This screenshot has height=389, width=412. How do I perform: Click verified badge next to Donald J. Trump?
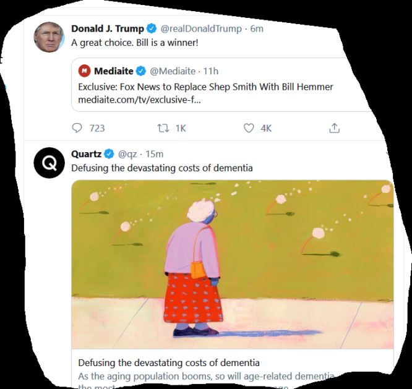pos(152,28)
